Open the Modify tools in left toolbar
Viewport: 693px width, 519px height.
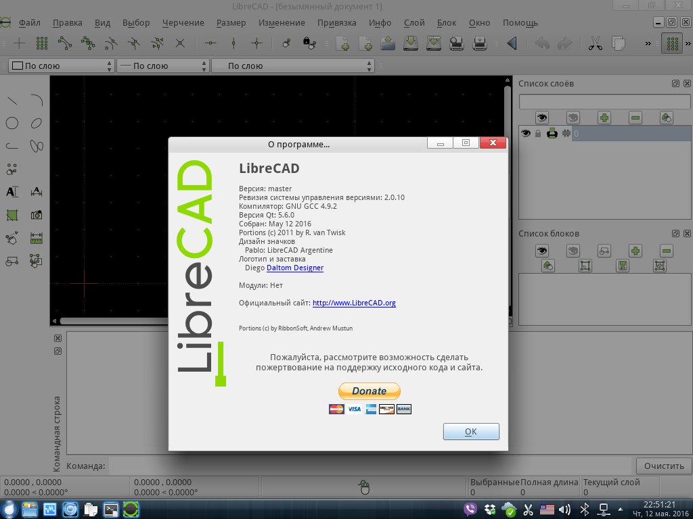pos(12,238)
